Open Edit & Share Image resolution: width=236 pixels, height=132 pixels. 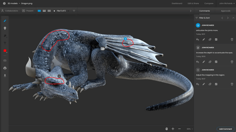193,3
